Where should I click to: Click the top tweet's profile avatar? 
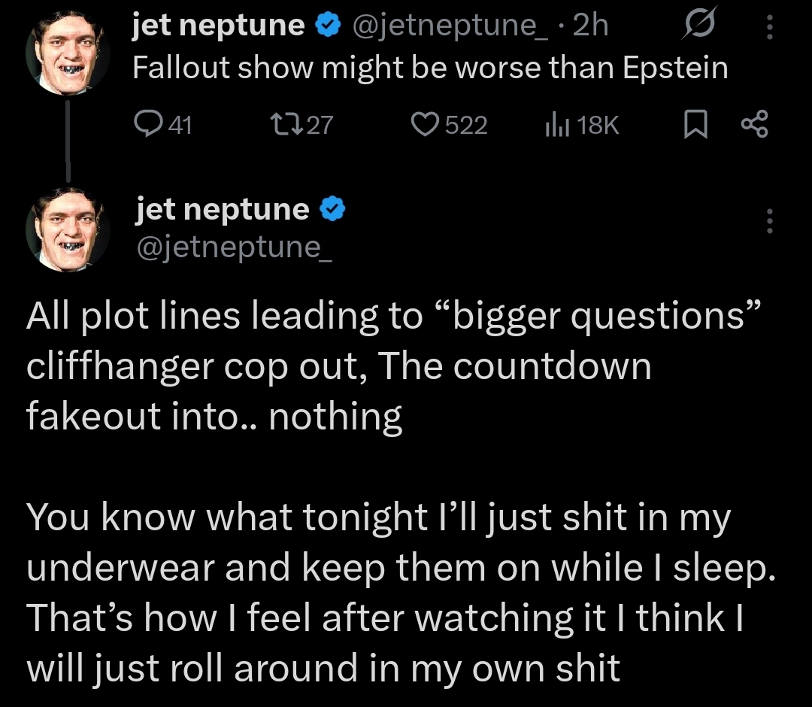coord(68,52)
